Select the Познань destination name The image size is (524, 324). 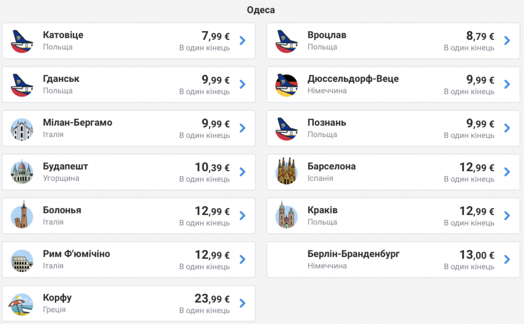coord(326,123)
